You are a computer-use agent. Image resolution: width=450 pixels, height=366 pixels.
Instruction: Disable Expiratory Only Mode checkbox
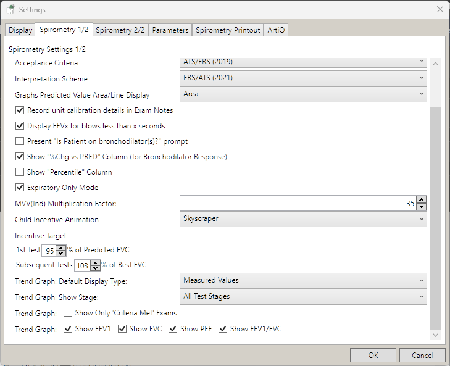pyautogui.click(x=20, y=188)
